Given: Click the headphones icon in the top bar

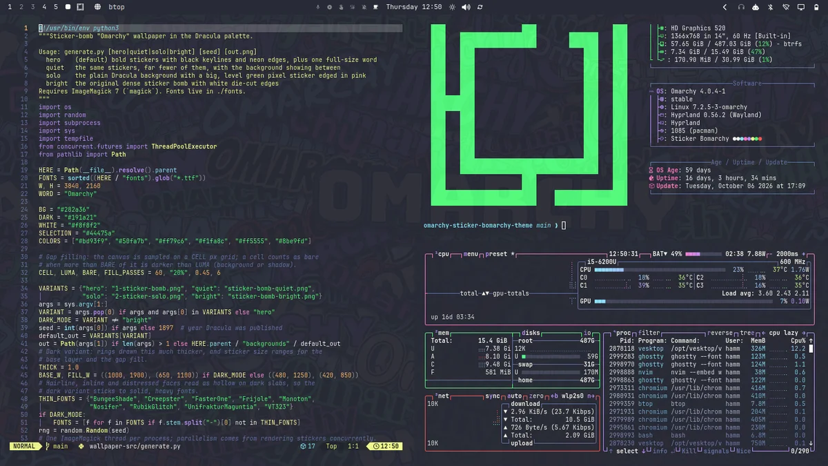Looking at the screenshot, I should tap(741, 7).
